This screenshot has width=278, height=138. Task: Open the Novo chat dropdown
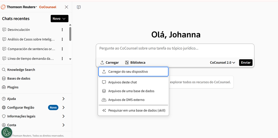[x=59, y=19]
